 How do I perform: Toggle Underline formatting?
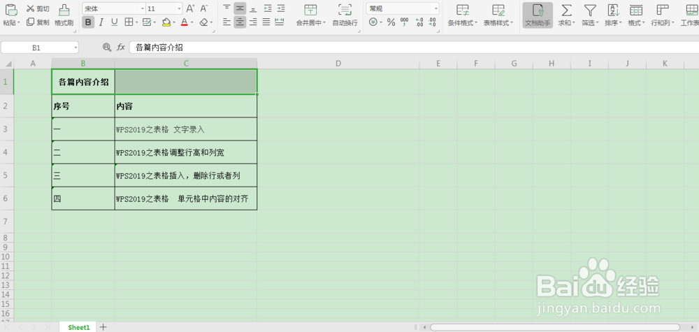pos(114,22)
